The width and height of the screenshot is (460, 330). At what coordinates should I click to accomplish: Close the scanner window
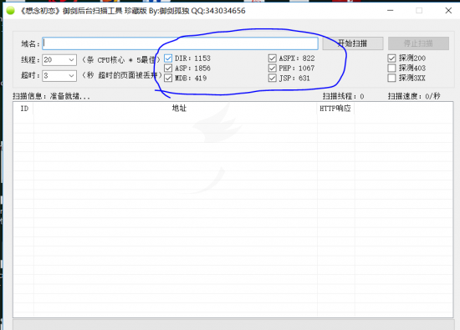[448, 11]
